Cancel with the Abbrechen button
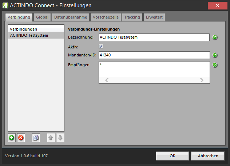 (x=208, y=156)
